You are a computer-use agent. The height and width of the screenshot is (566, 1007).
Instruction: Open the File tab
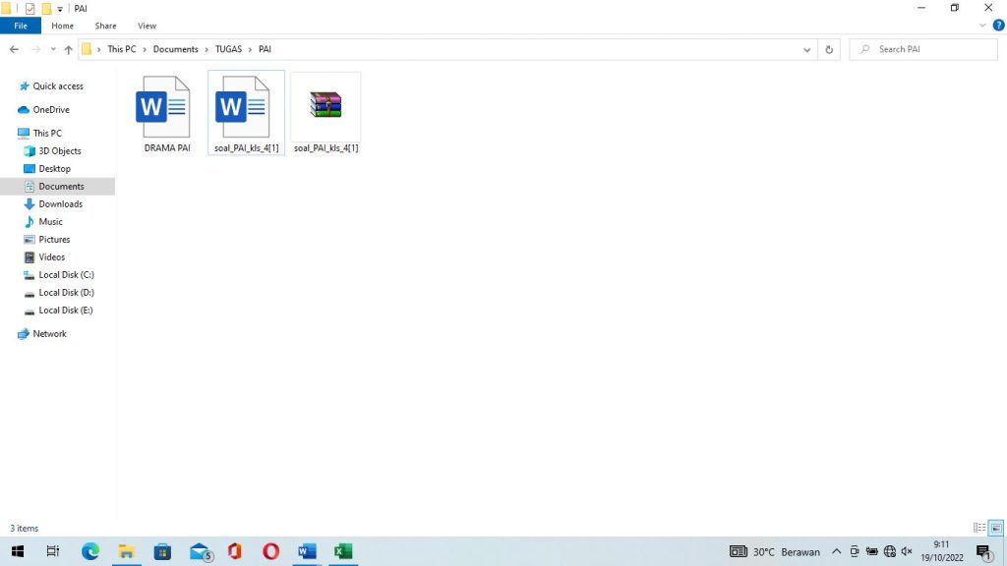(21, 26)
